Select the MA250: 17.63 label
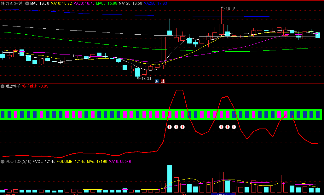Image resolution: width=324 pixels, height=195 pixels. point(155,3)
